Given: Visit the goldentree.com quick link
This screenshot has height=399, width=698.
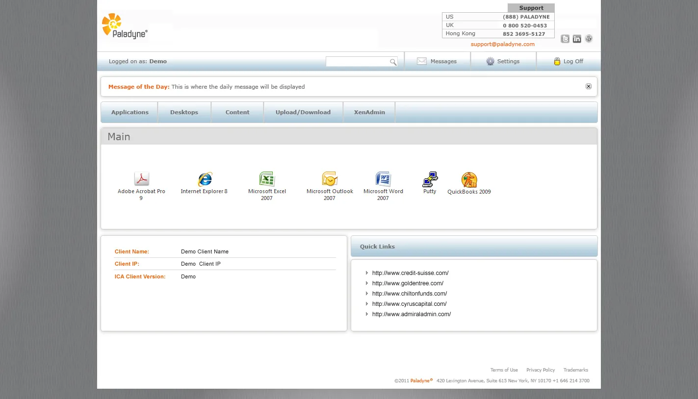Looking at the screenshot, I should point(408,283).
